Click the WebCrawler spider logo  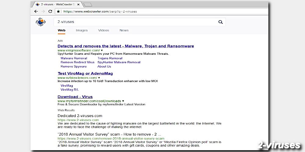click(x=41, y=22)
